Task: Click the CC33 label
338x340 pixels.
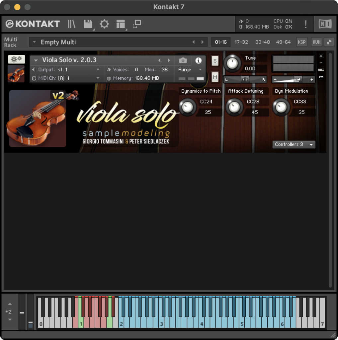Action: click(300, 102)
